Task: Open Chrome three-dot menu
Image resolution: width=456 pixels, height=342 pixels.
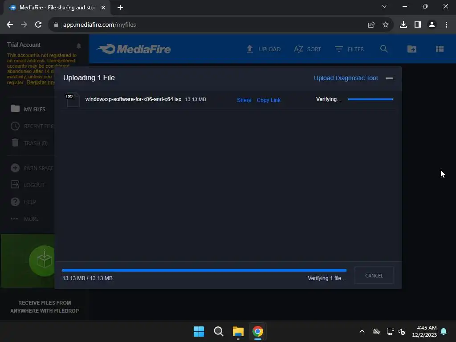Action: (446, 25)
